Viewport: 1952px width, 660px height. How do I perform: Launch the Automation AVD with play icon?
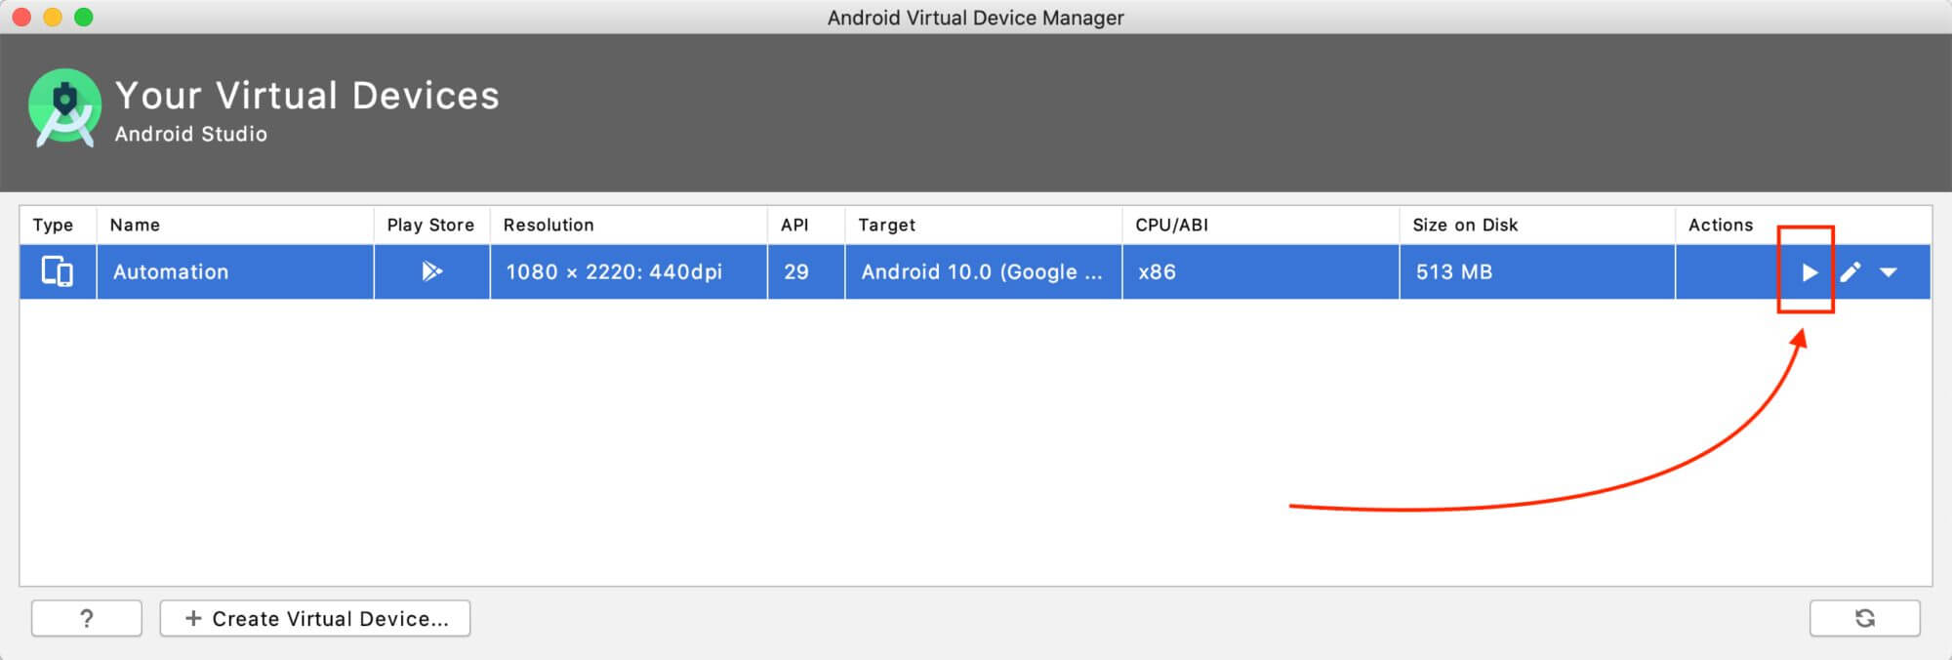click(x=1809, y=272)
